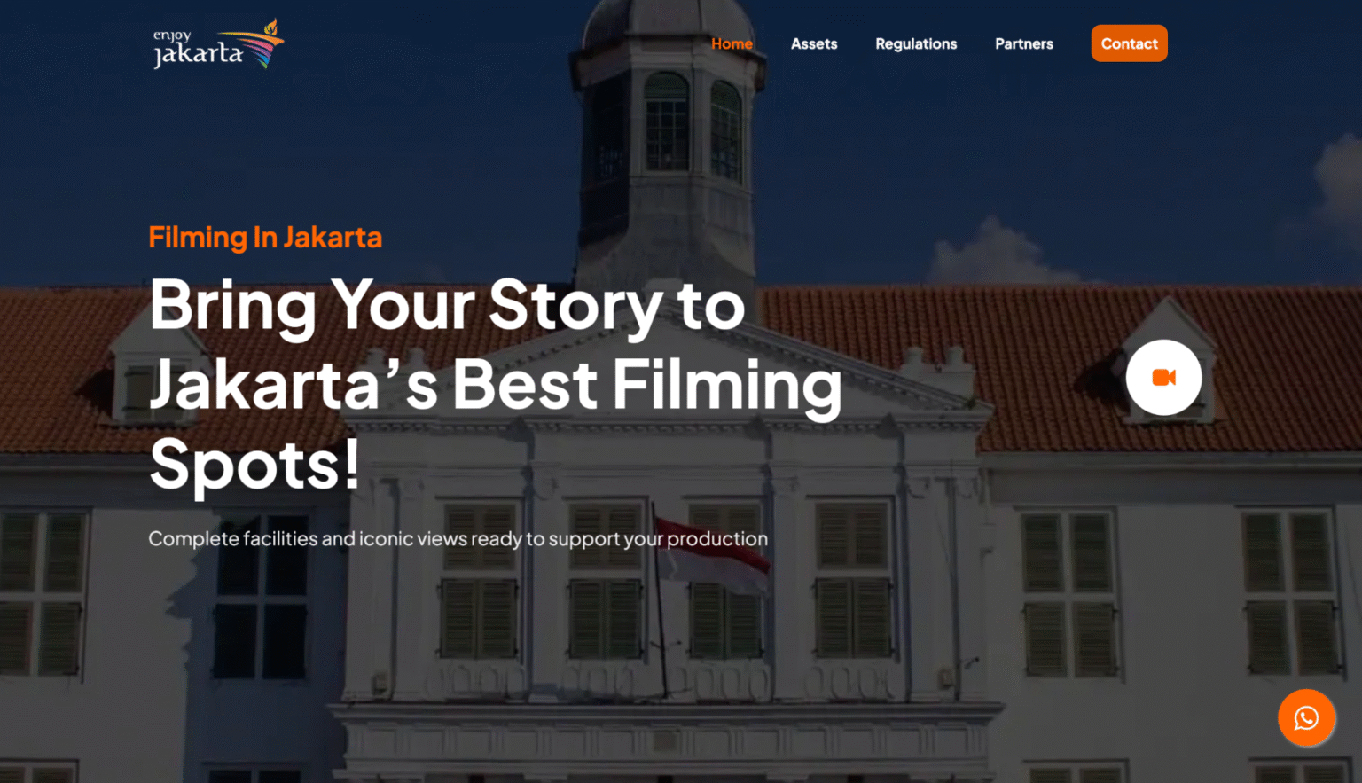The image size is (1362, 783).
Task: Click the red-and-white Indonesian flag
Action: tap(714, 554)
